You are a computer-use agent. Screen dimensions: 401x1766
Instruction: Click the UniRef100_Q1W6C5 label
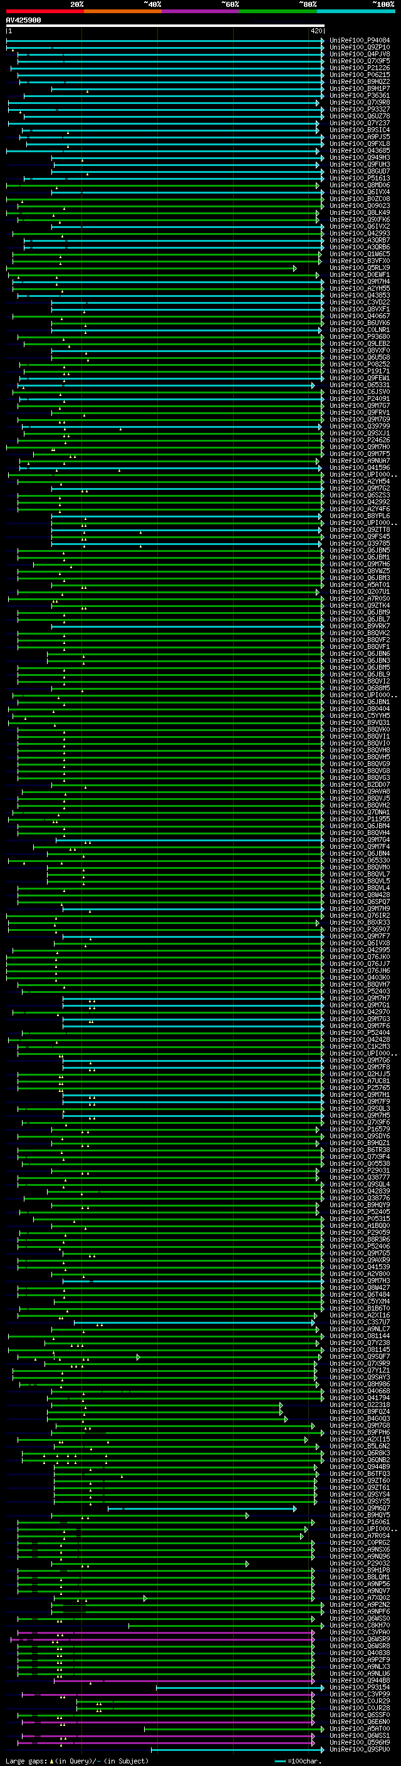(x=359, y=254)
